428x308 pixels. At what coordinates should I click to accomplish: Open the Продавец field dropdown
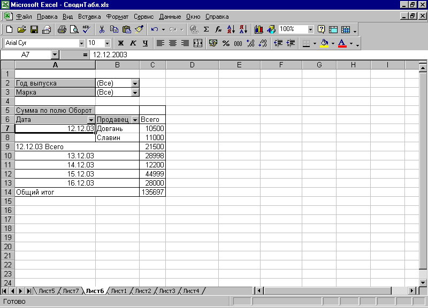[135, 120]
